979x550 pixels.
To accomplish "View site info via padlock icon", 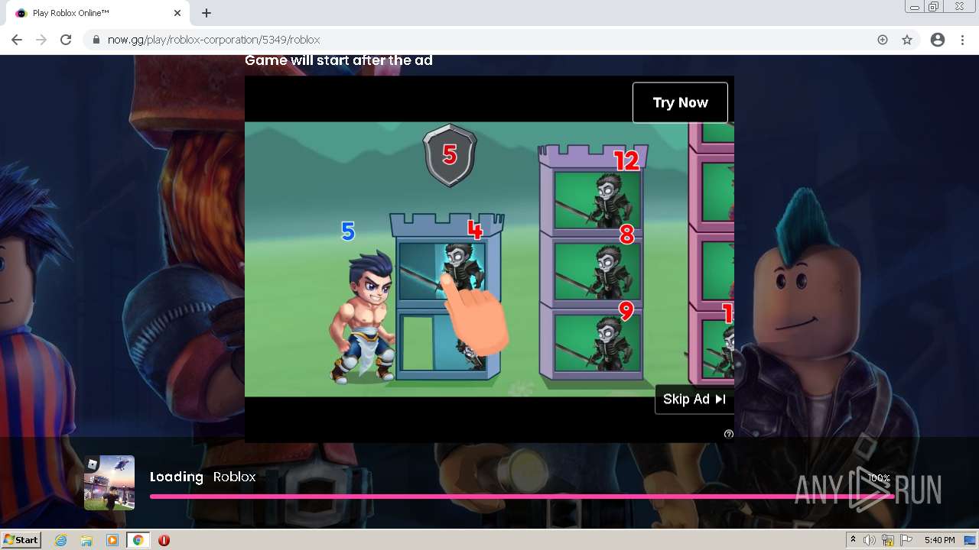I will point(96,40).
